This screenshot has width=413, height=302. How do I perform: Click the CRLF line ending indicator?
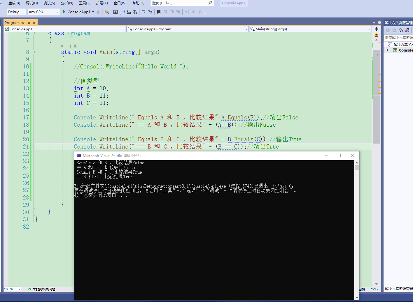(x=374, y=289)
